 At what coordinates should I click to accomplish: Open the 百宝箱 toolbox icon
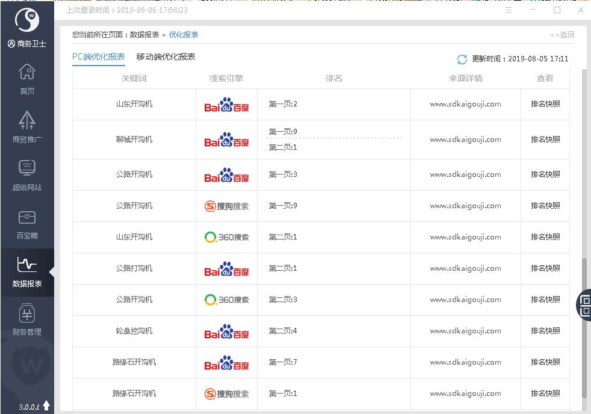pyautogui.click(x=27, y=223)
